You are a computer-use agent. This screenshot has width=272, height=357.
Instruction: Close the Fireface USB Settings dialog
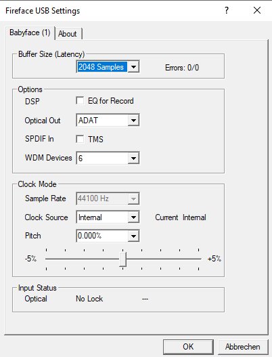coord(257,10)
